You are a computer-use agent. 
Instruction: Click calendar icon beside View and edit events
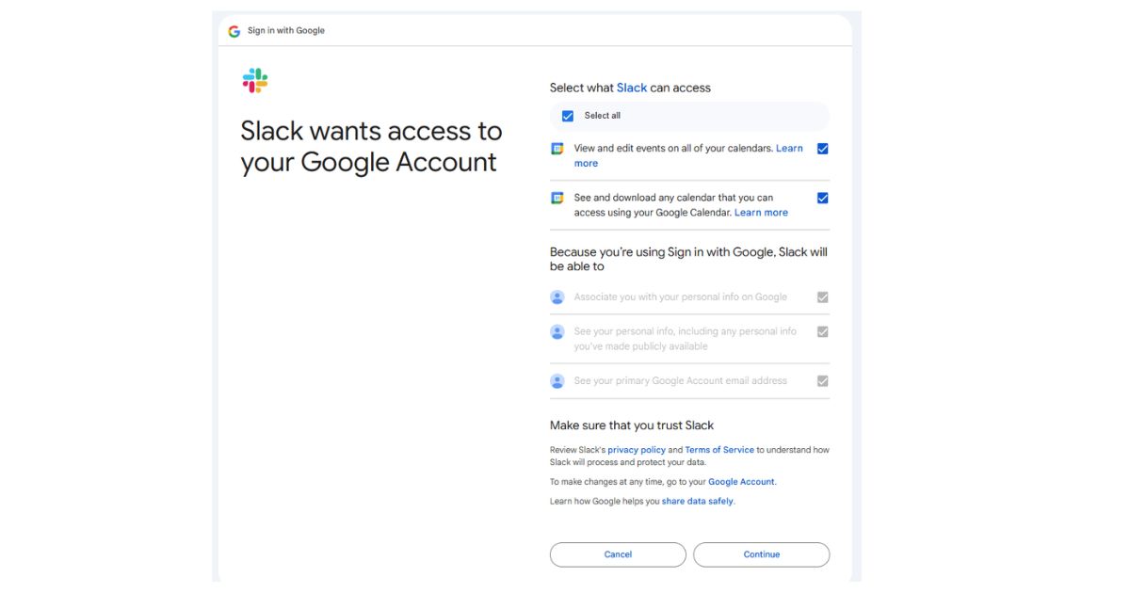[x=557, y=149]
